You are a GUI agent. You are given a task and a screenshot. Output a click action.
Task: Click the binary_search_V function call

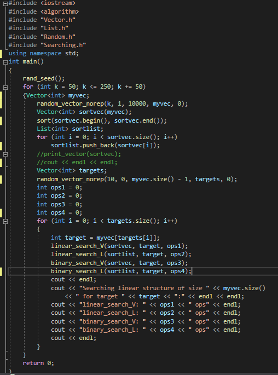tap(119, 263)
